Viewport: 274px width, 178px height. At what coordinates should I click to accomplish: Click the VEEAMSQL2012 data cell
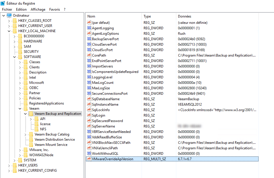pyautogui.click(x=190, y=105)
